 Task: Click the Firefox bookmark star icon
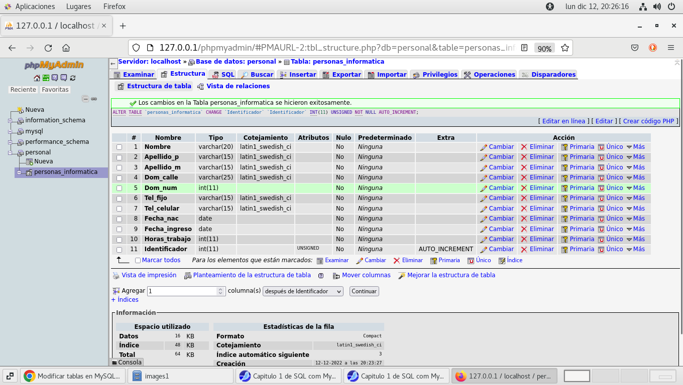click(564, 48)
